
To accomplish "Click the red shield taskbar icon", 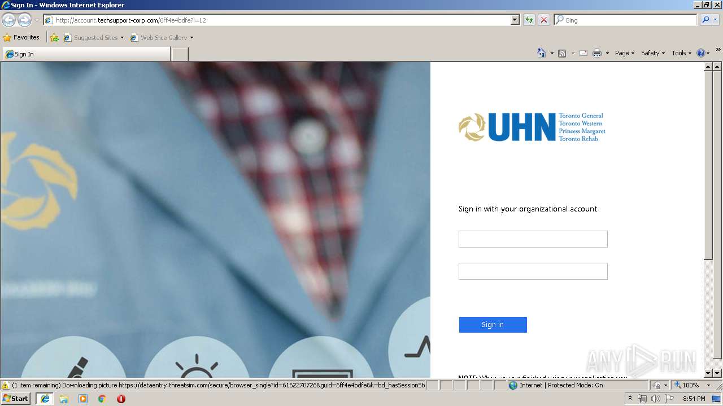I will [x=121, y=399].
